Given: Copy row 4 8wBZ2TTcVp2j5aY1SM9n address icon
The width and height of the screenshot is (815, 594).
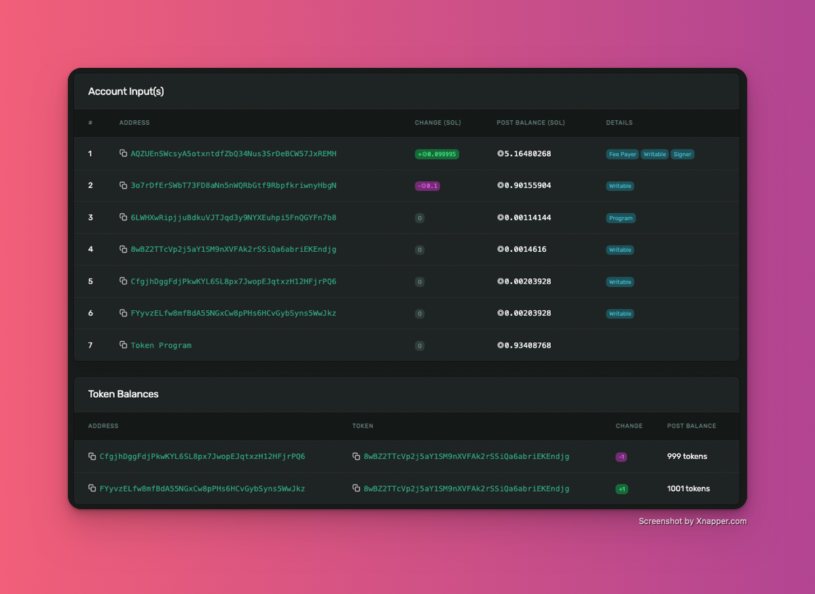Looking at the screenshot, I should 123,249.
